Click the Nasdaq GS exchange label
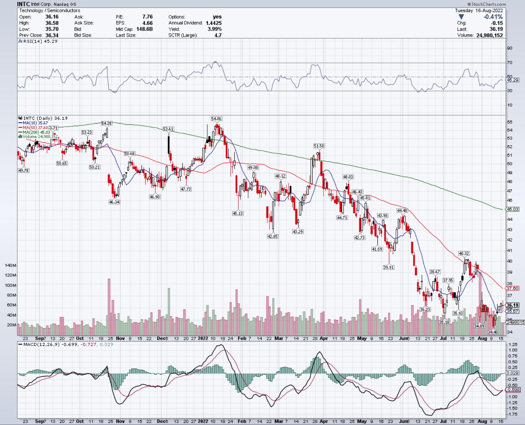This screenshot has width=525, height=425. tap(65, 4)
